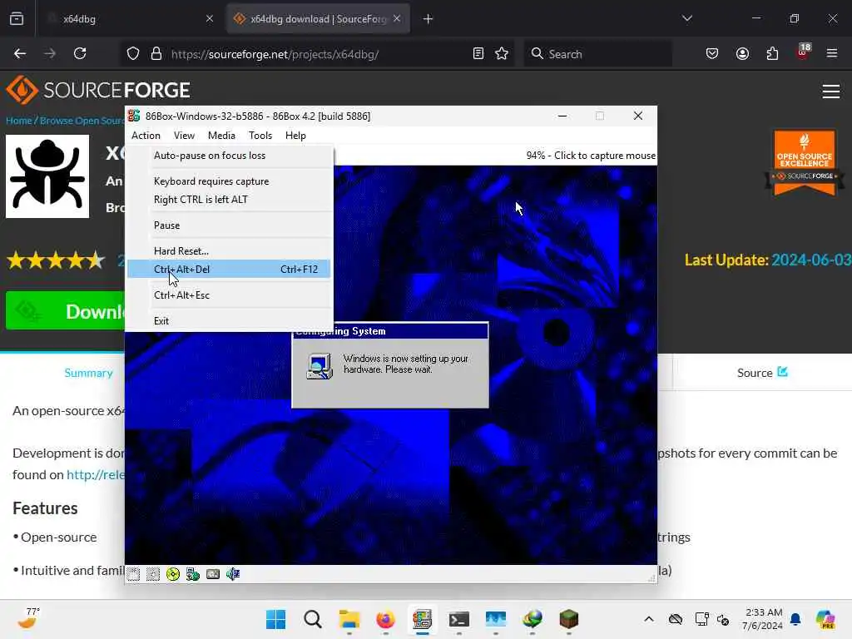The width and height of the screenshot is (852, 639).
Task: Open the Extensions puzzle icon
Action: (x=772, y=54)
